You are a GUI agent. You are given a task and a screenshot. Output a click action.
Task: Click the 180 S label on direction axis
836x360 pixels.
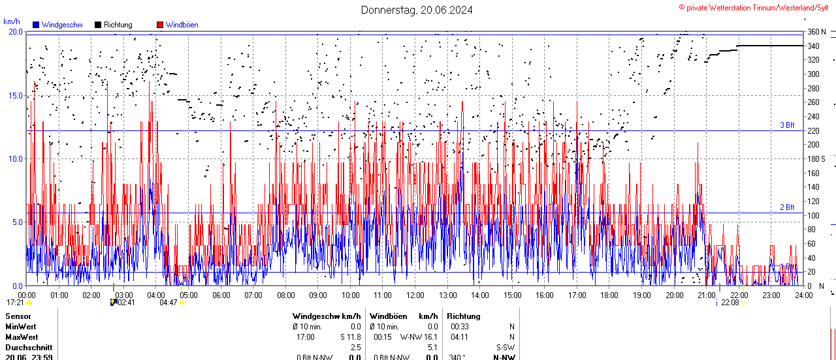coord(816,158)
